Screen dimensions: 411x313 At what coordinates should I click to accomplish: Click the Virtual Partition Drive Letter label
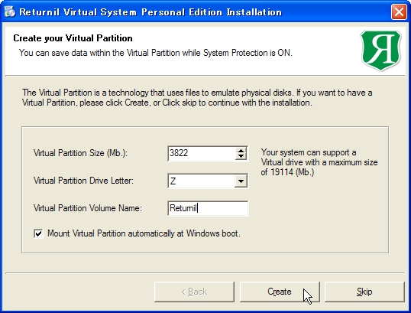(x=83, y=181)
